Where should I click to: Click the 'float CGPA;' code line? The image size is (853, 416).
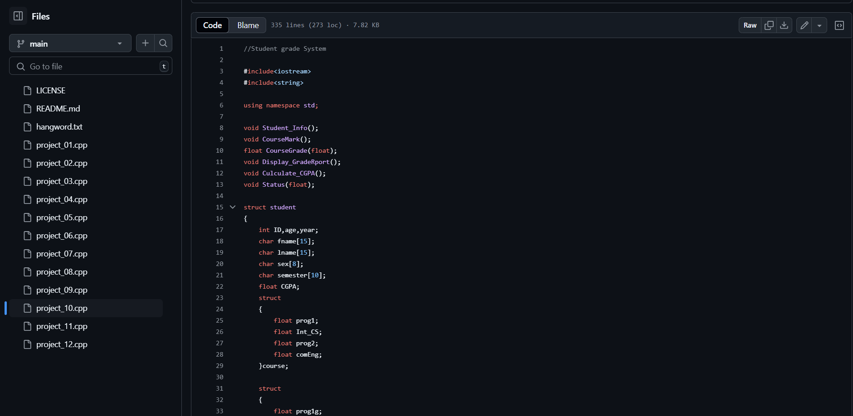279,286
